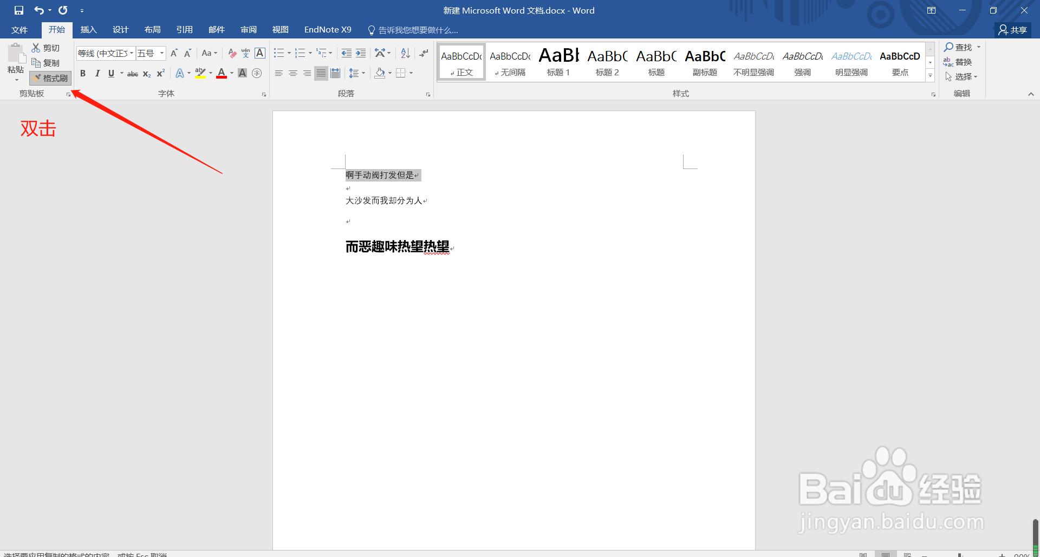Open the highlight color dropdown arrow

click(x=211, y=73)
